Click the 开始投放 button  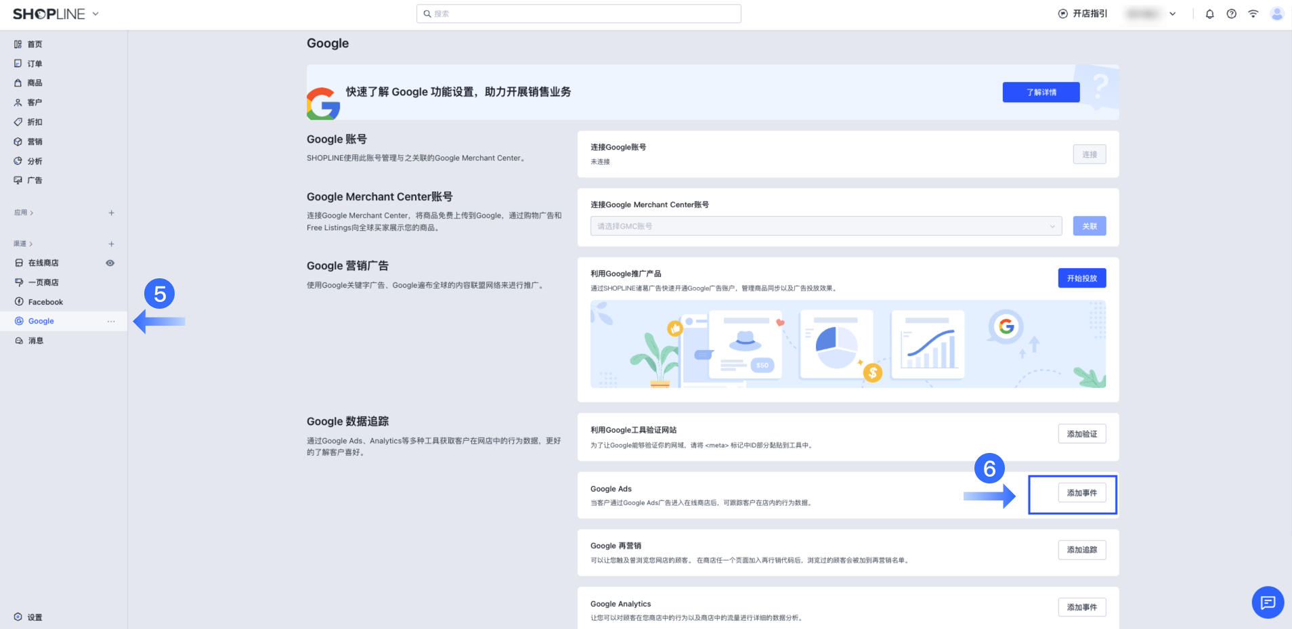(1082, 278)
